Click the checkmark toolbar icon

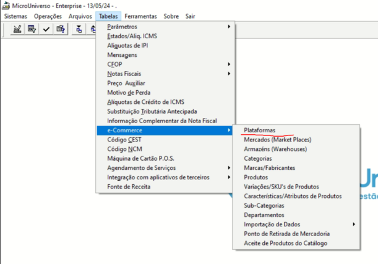(46, 29)
